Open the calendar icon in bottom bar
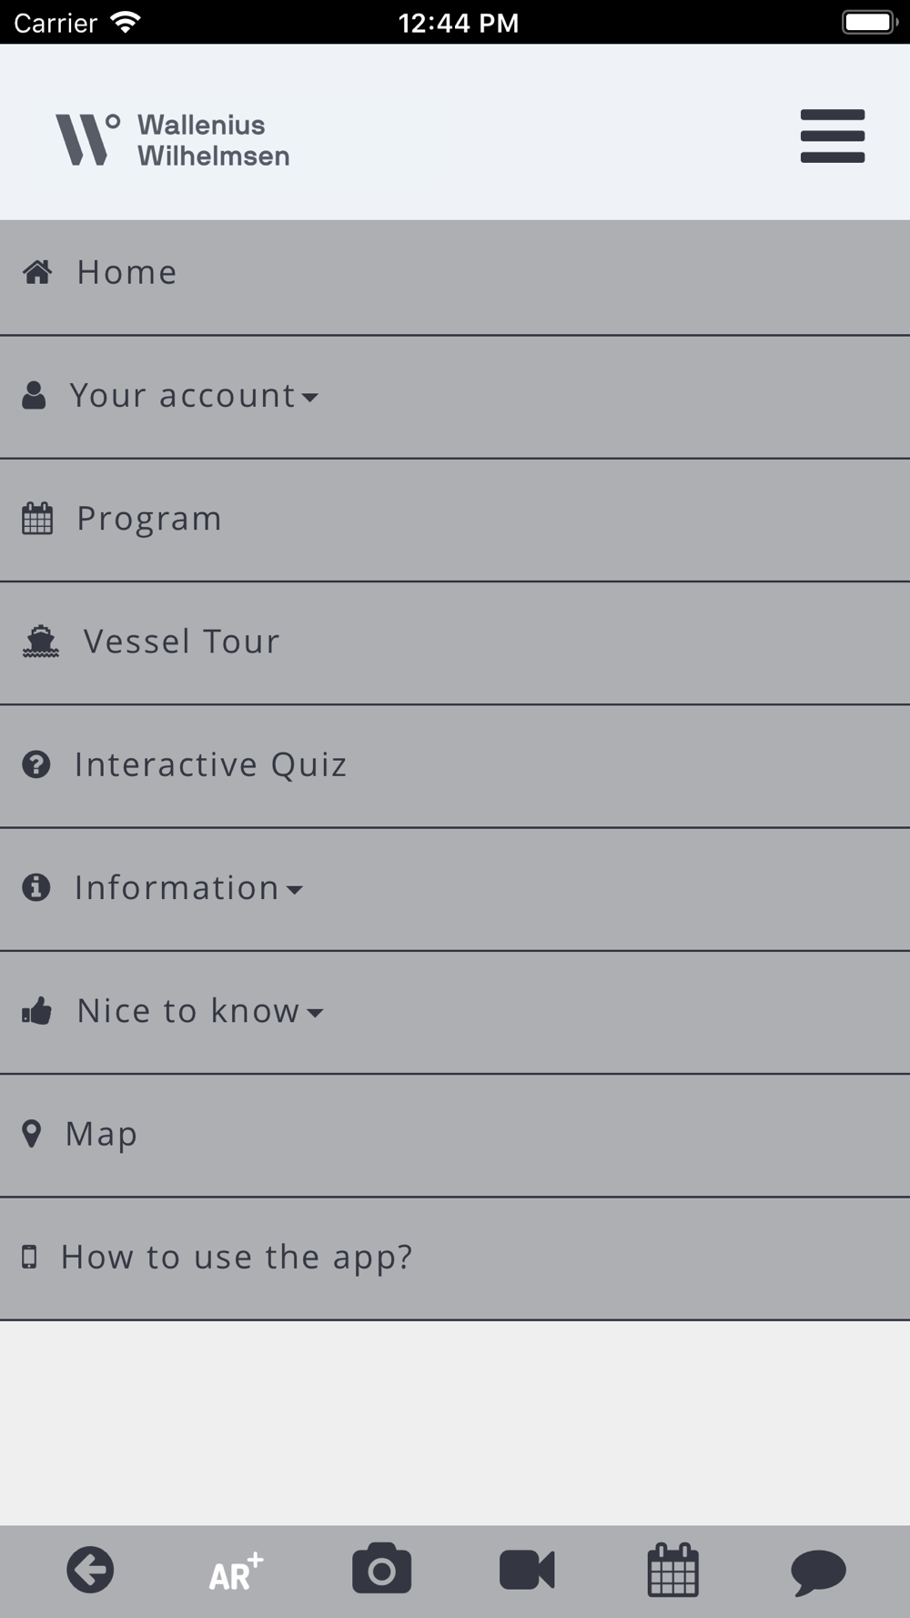The width and height of the screenshot is (910, 1618). pyautogui.click(x=672, y=1570)
